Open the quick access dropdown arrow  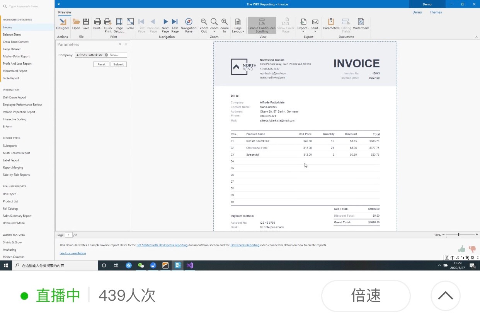59,4
